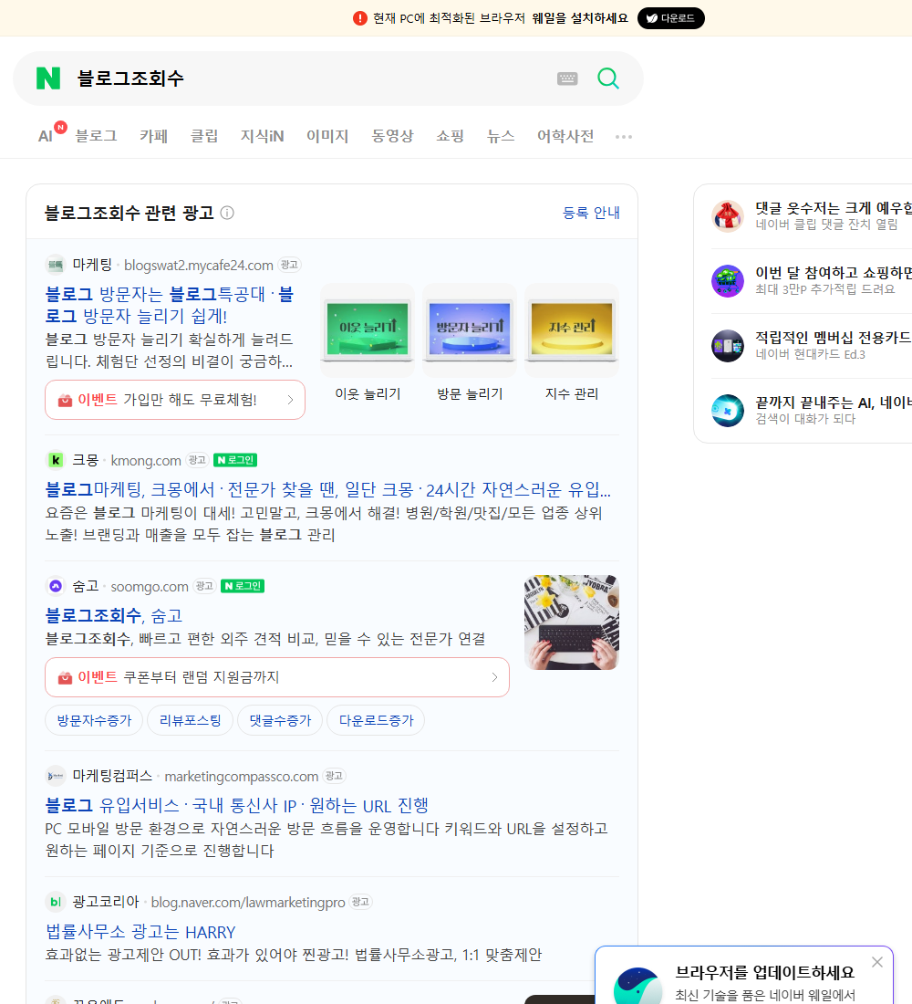Image resolution: width=912 pixels, height=1004 pixels.
Task: Open the marketingcompassco.com URL
Action: (x=242, y=777)
